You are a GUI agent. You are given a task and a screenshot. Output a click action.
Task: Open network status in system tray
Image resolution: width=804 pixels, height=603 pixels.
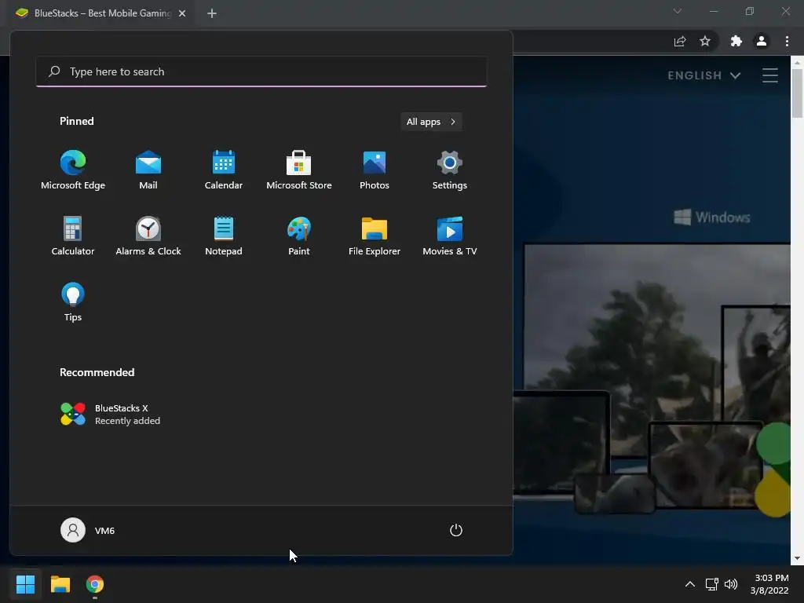pos(711,584)
